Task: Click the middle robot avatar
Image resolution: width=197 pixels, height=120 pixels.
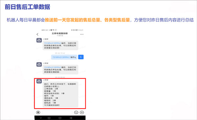Action: pyautogui.click(x=39, y=64)
